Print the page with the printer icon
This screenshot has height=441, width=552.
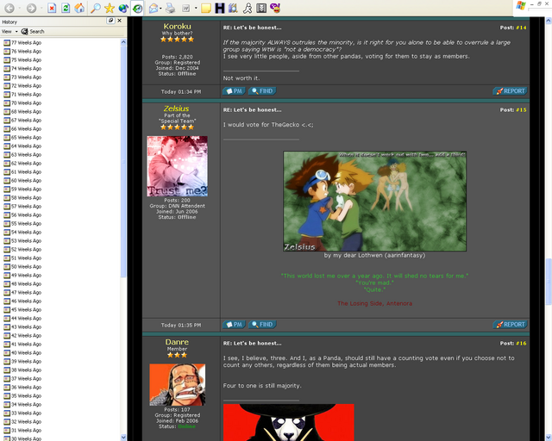tap(171, 8)
